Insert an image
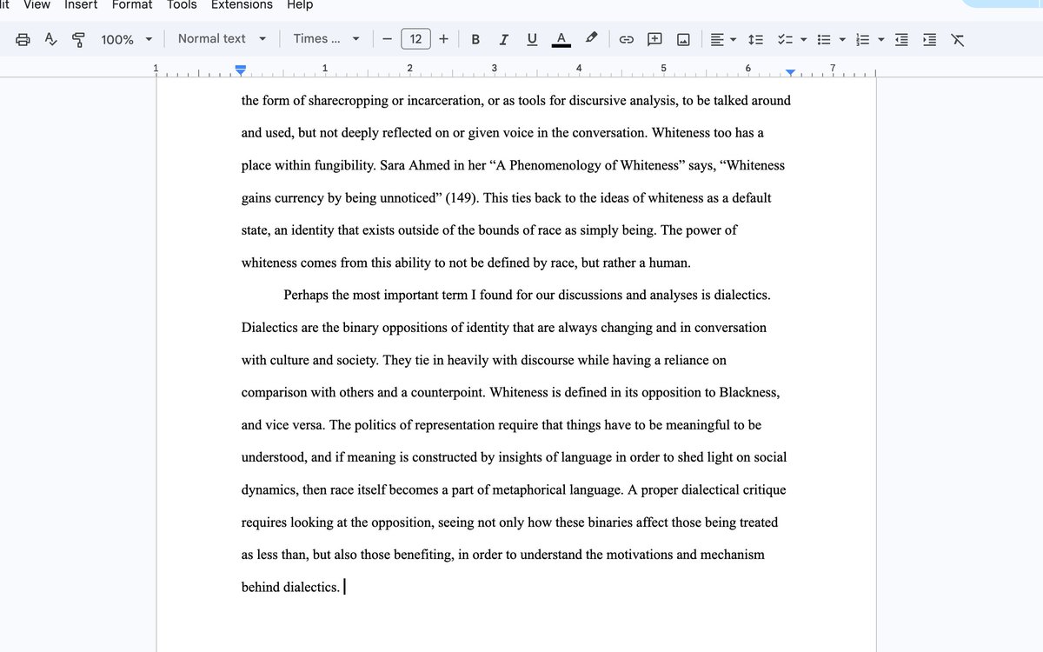The width and height of the screenshot is (1043, 652). point(683,39)
